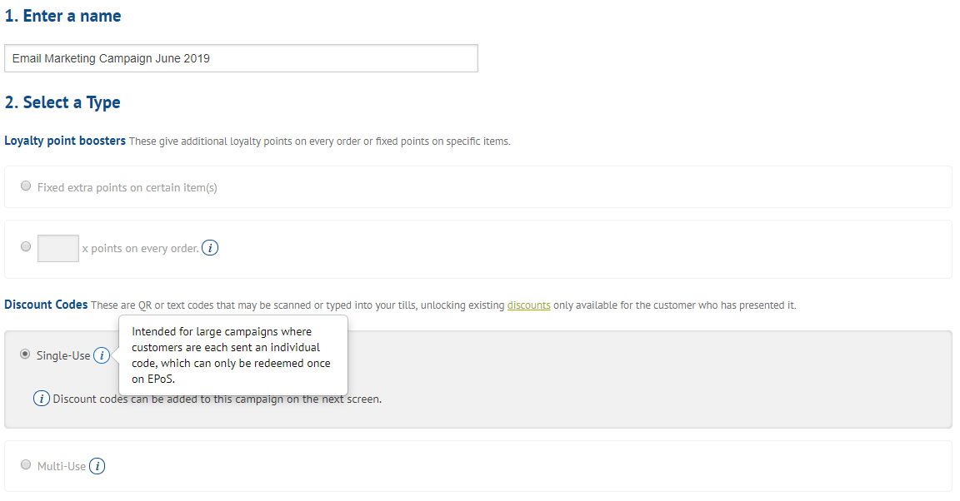The width and height of the screenshot is (960, 501).
Task: Click the 'Discount Codes' section title
Action: pos(46,305)
